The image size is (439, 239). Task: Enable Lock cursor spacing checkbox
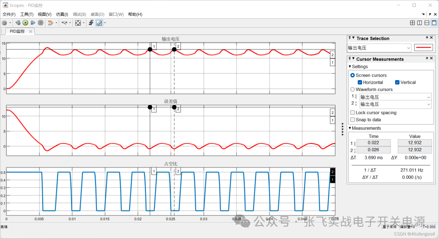pyautogui.click(x=353, y=113)
